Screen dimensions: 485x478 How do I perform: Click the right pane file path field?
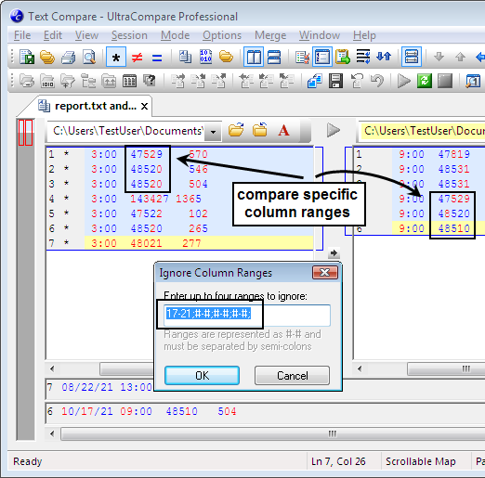[423, 131]
